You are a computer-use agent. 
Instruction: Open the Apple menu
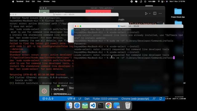[13, 2]
